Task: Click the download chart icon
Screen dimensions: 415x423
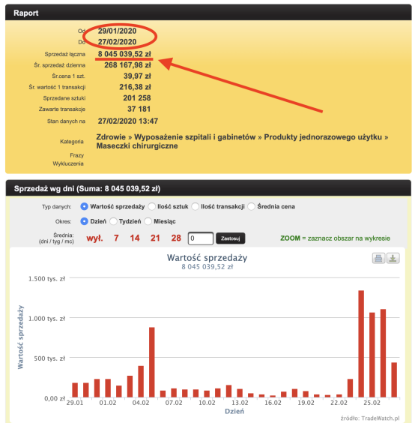Action: 393,258
